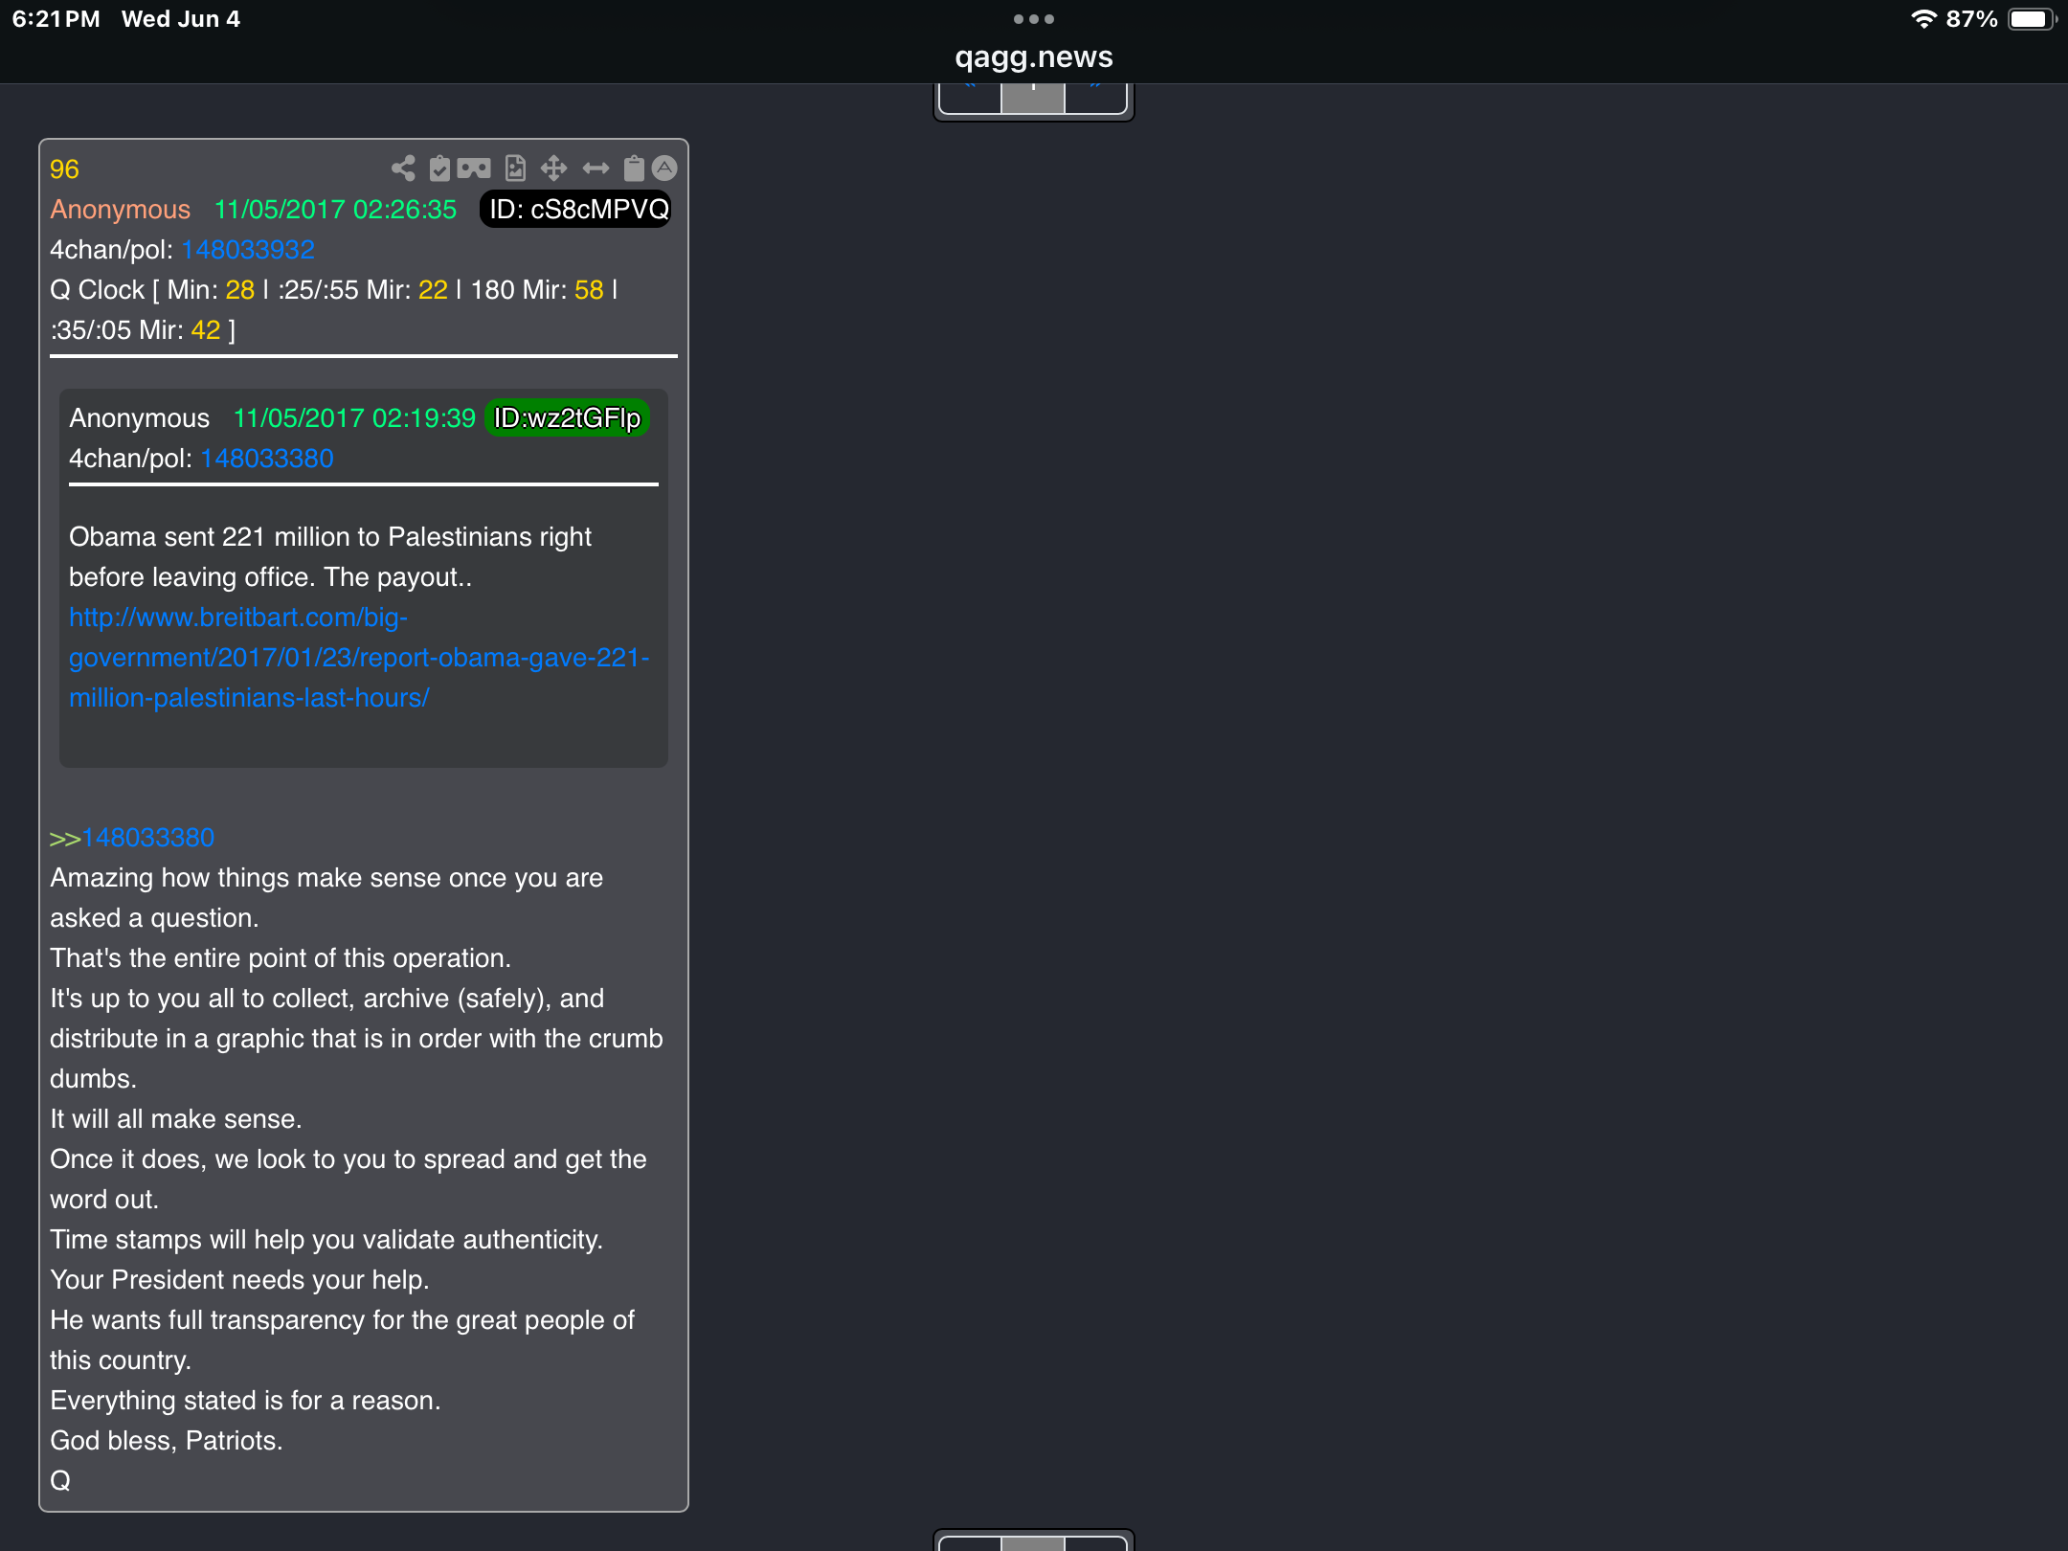Click the horizontal double-arrow icon
Image resolution: width=2068 pixels, height=1551 pixels.
596,169
